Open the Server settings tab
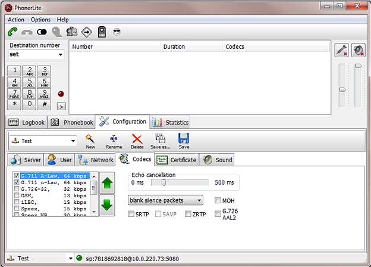Viewport: 371px width, 267px height. (26, 160)
